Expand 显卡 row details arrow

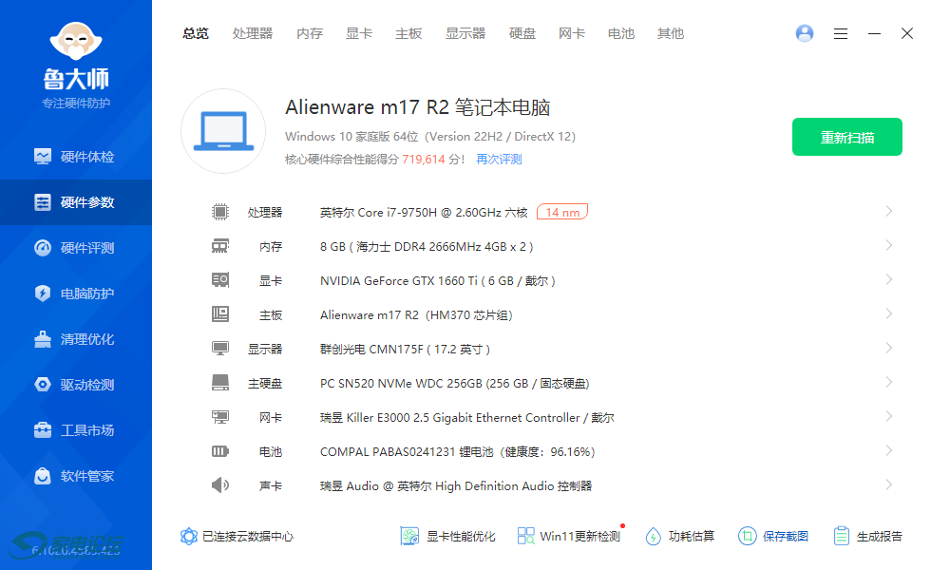click(x=889, y=279)
